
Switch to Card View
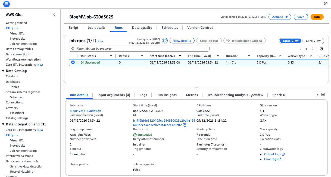coord(313,41)
